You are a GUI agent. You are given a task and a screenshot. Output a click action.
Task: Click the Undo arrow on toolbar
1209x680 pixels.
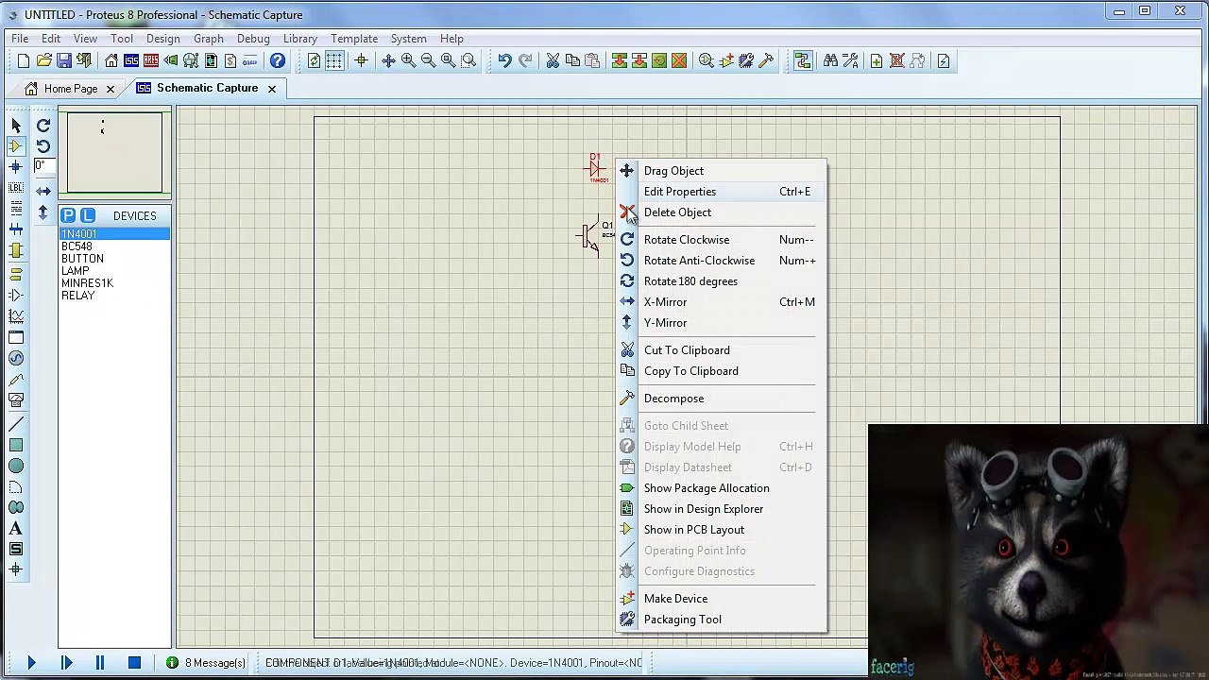coord(505,61)
